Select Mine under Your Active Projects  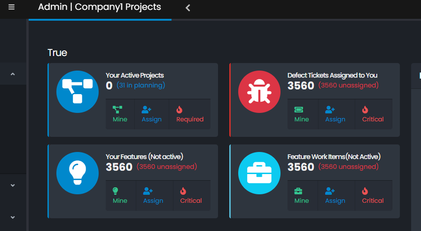tap(120, 114)
